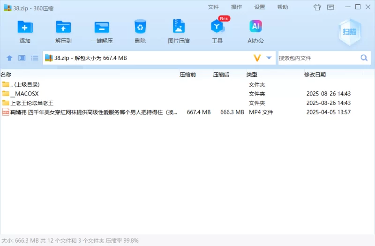Click the 添加 (Add) toolbar icon

coord(25,27)
